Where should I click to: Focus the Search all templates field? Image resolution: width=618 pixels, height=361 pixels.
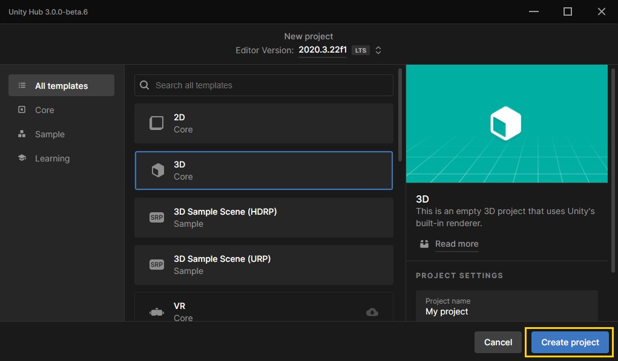(264, 85)
